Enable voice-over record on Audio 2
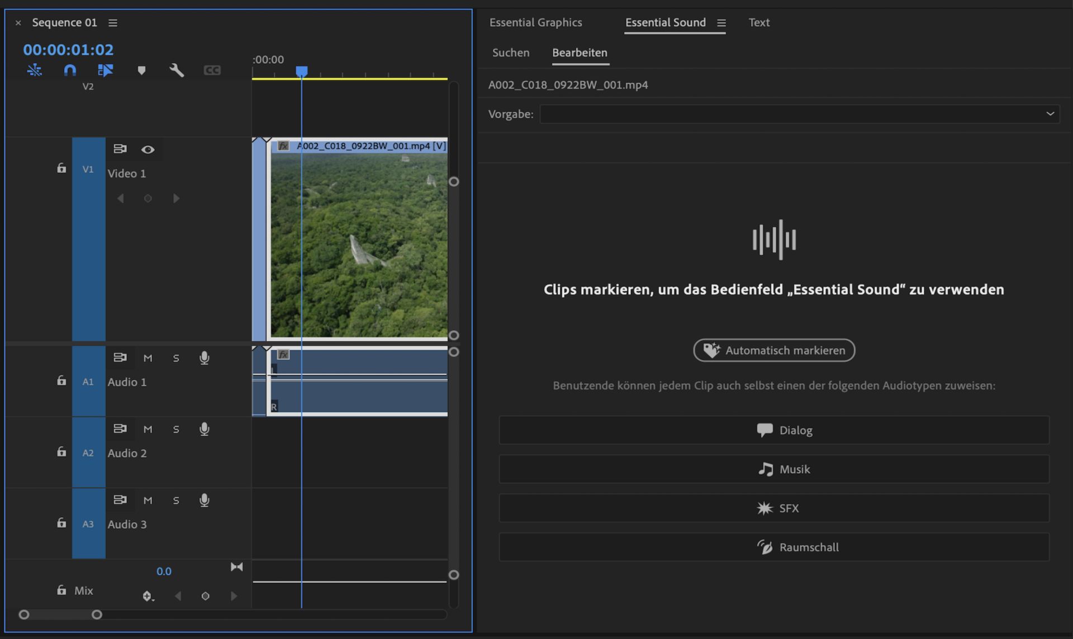The width and height of the screenshot is (1073, 639). (205, 429)
